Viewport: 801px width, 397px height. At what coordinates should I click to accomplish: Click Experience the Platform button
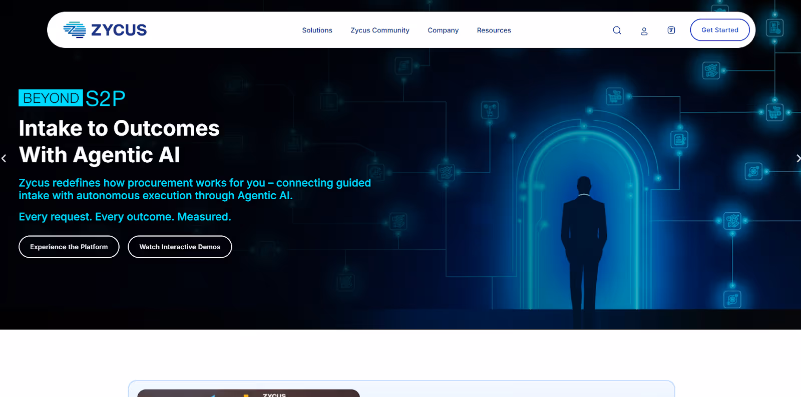tap(69, 247)
